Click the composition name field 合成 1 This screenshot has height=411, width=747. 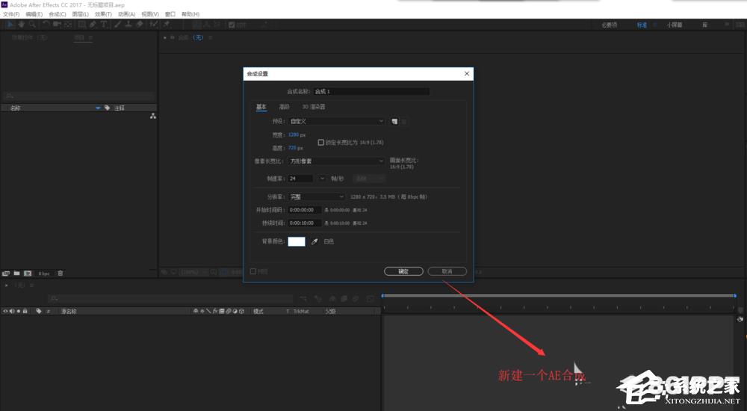click(x=371, y=91)
